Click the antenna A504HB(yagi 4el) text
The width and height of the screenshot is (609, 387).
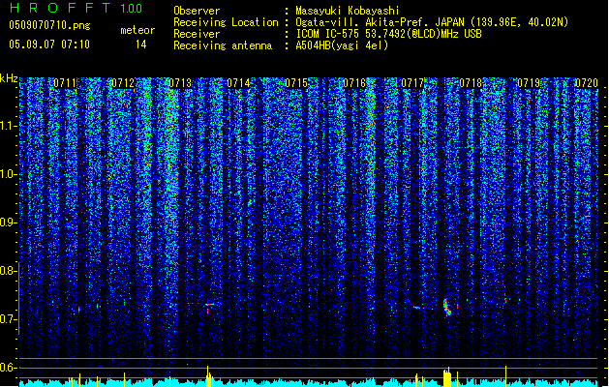(342, 45)
